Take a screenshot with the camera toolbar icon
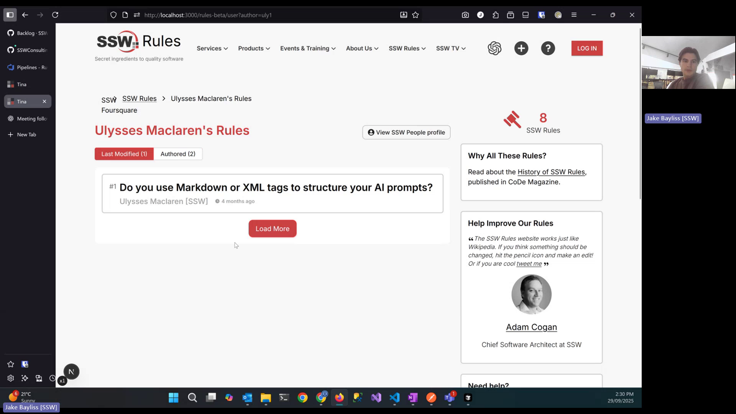 pos(465,15)
